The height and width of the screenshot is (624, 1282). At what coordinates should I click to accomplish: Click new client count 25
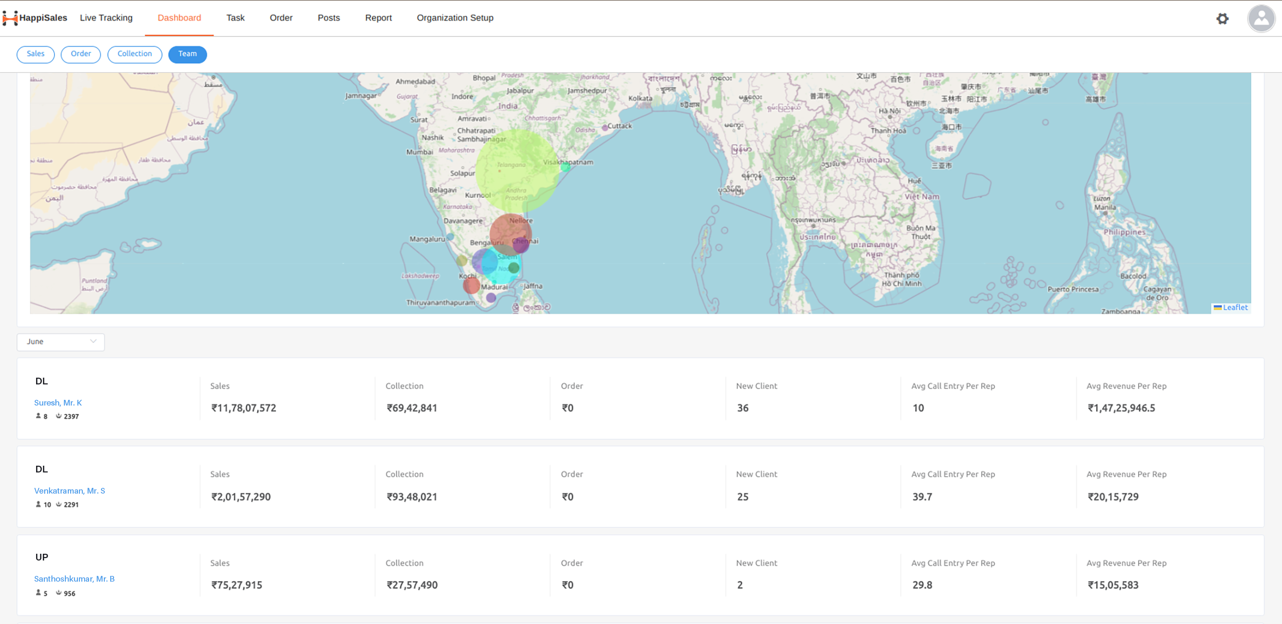[x=743, y=497]
